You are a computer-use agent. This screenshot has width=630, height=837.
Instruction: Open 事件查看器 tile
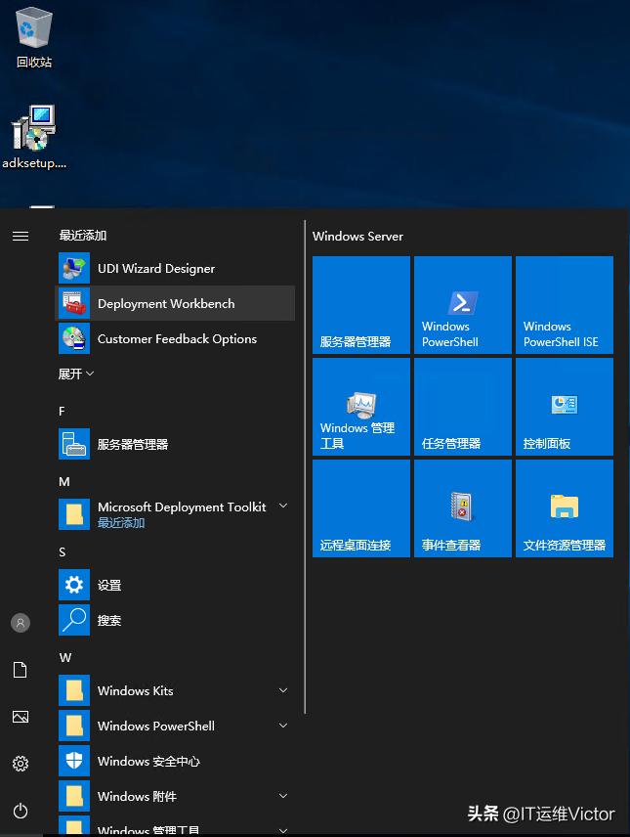[463, 508]
